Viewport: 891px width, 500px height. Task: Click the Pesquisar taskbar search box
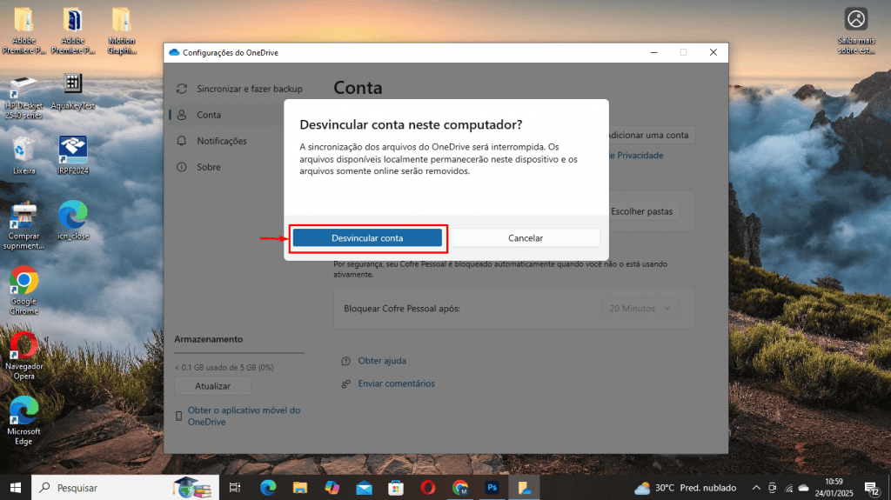[125, 488]
